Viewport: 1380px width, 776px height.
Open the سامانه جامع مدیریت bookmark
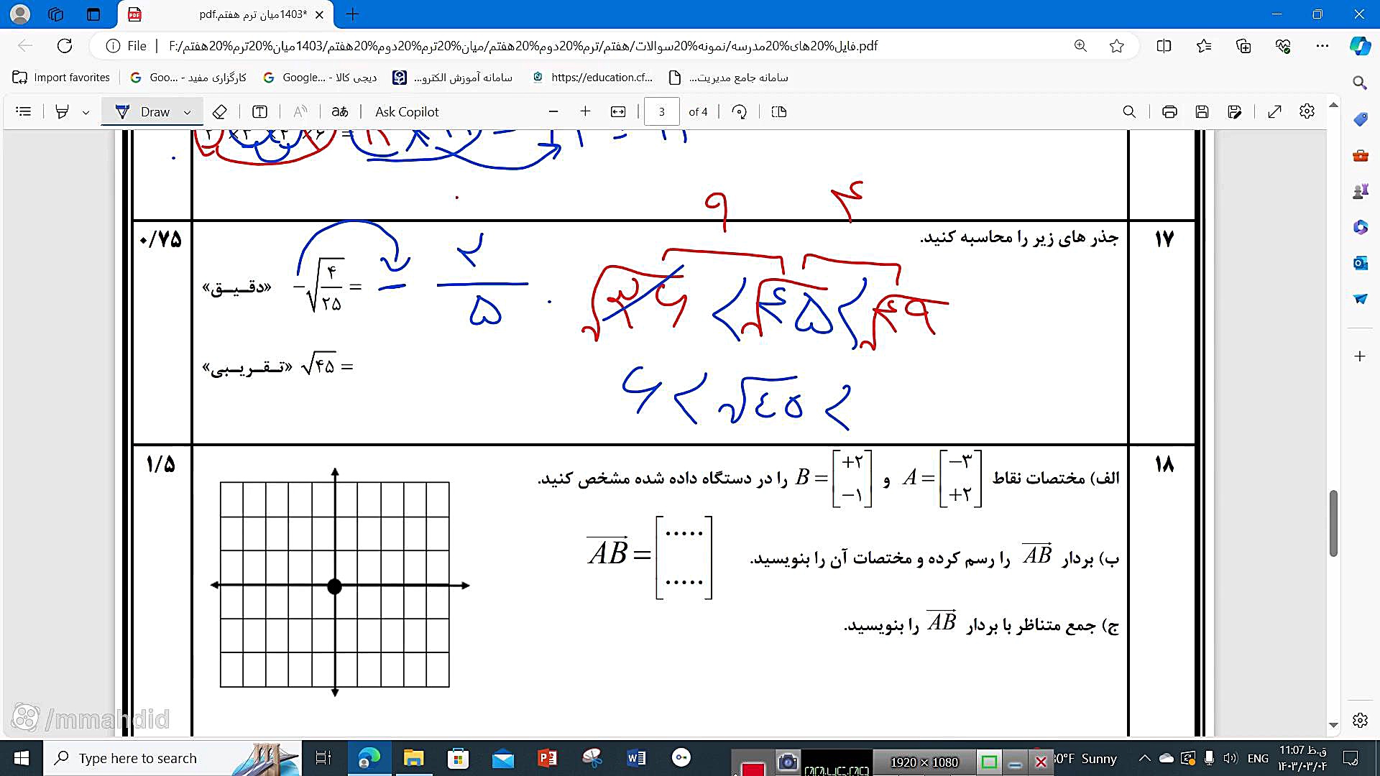[x=729, y=78]
